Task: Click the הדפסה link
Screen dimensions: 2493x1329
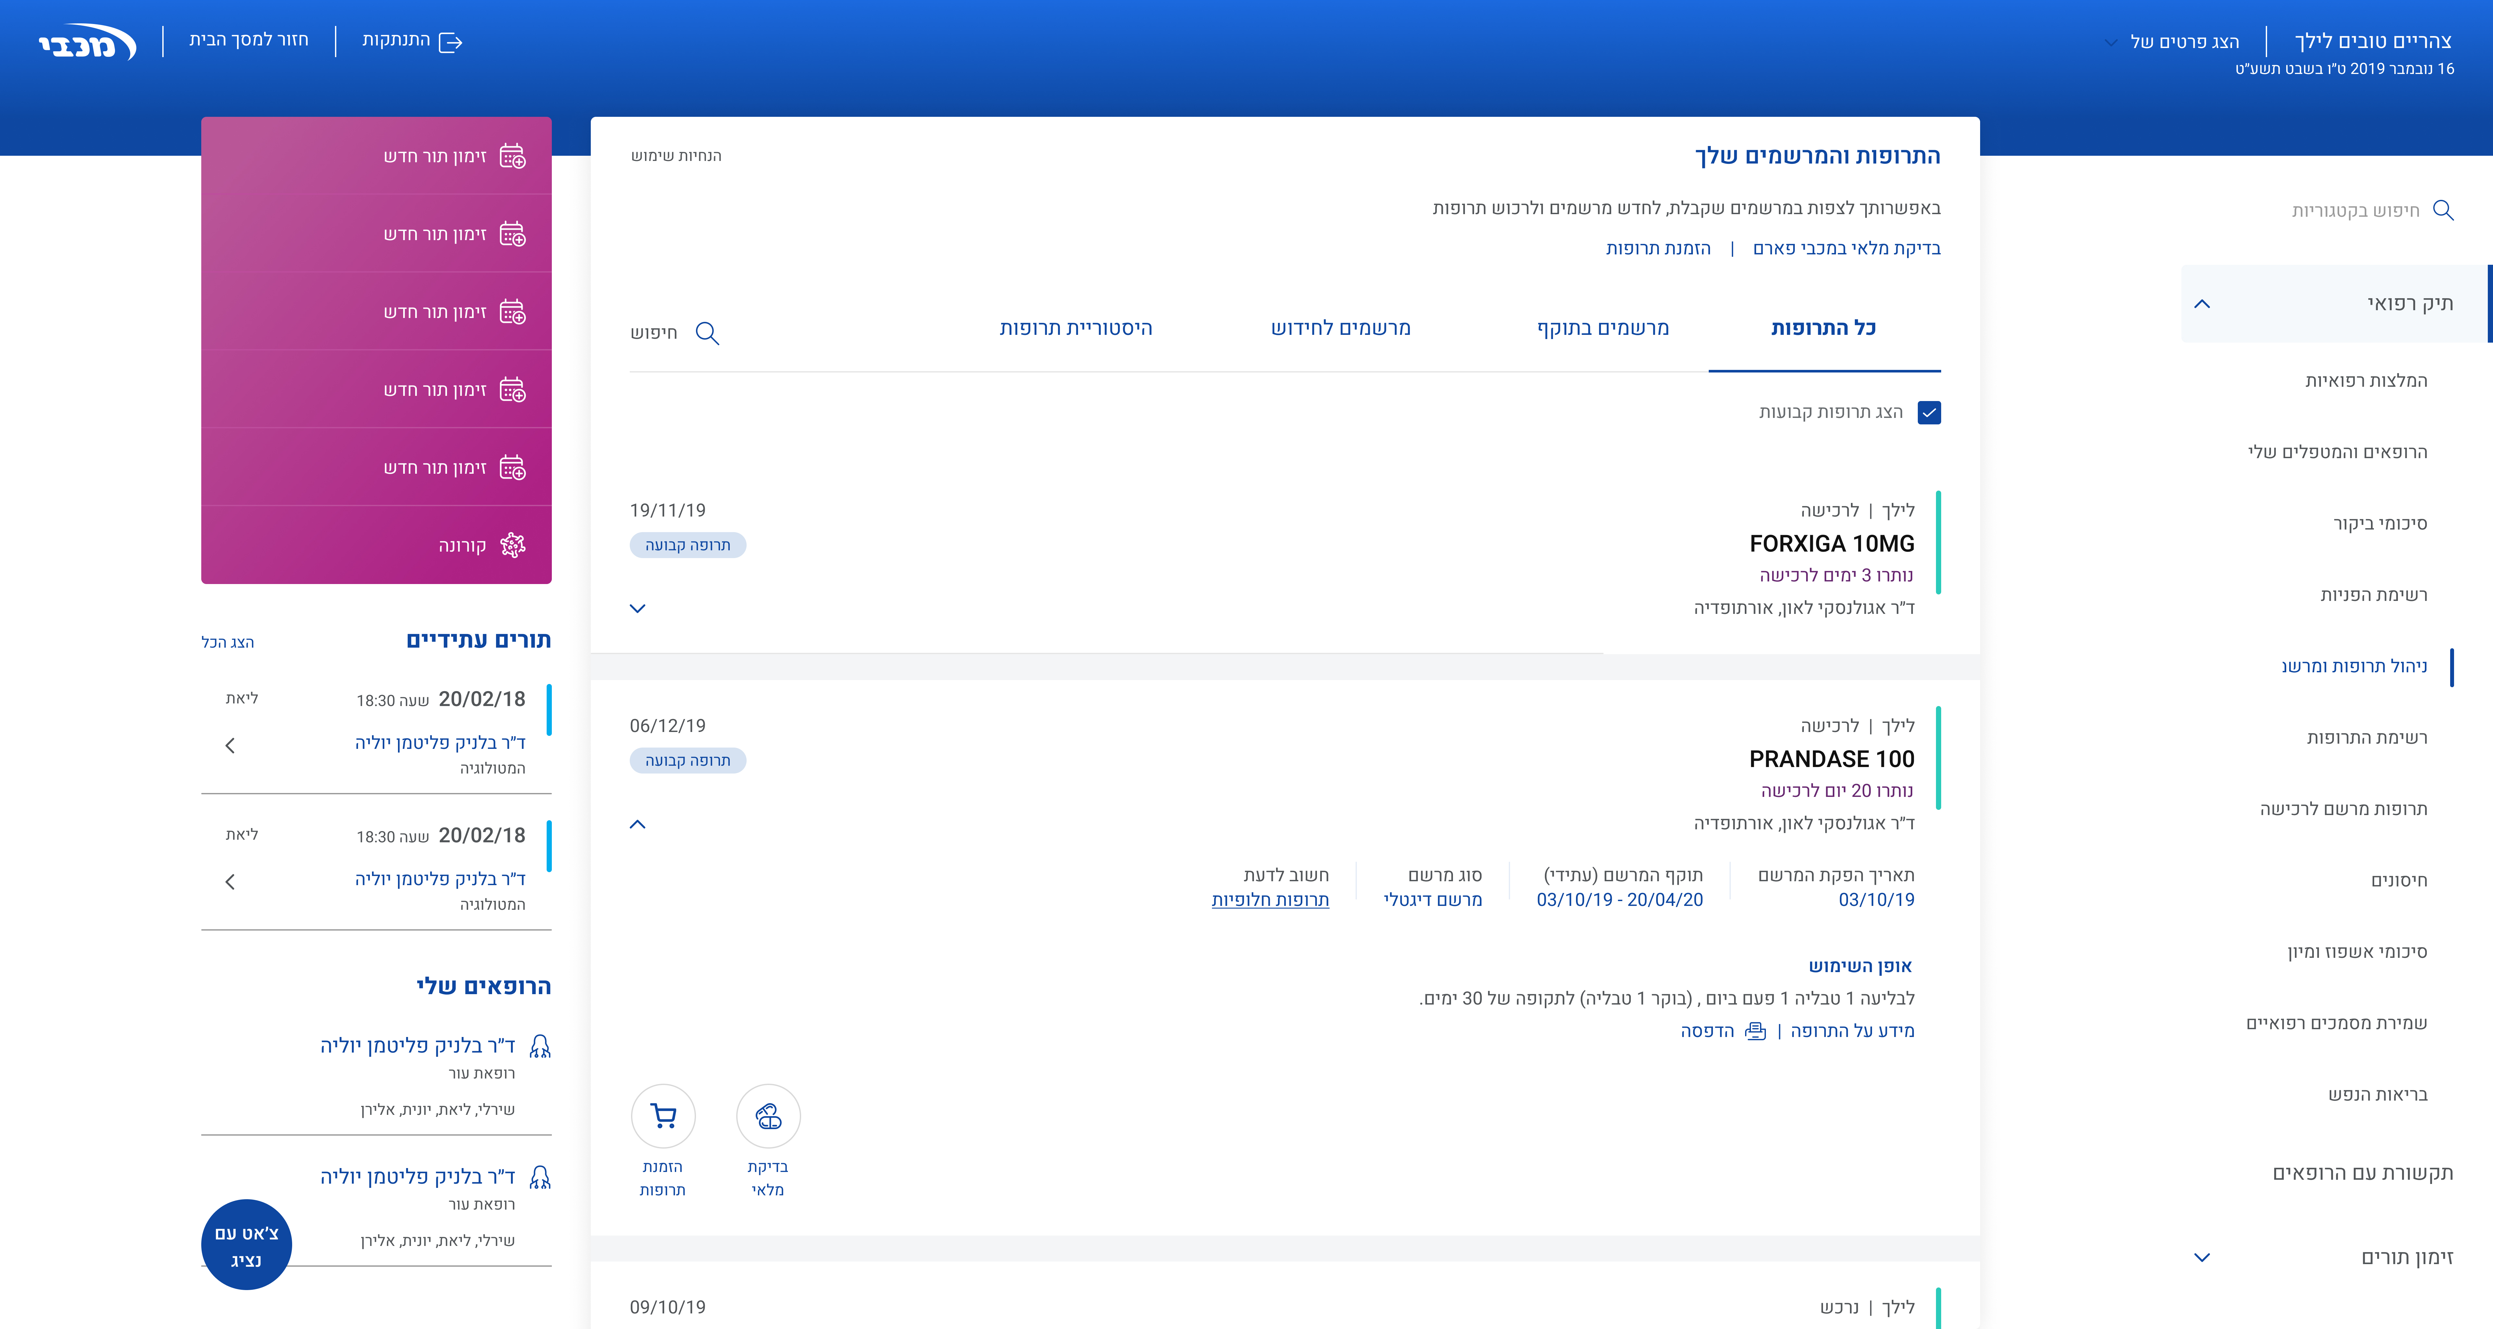Action: pyautogui.click(x=1707, y=1031)
